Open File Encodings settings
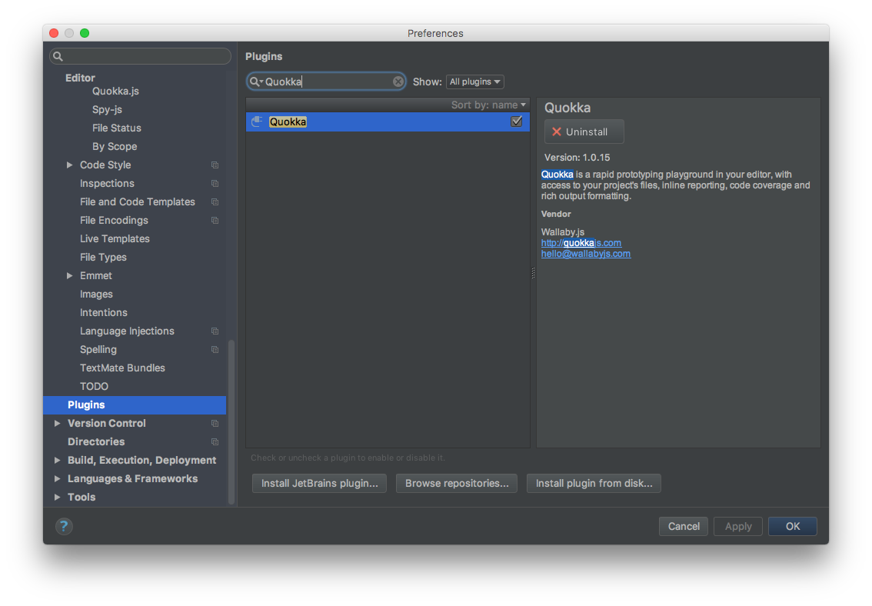The height and width of the screenshot is (606, 872). 114,220
